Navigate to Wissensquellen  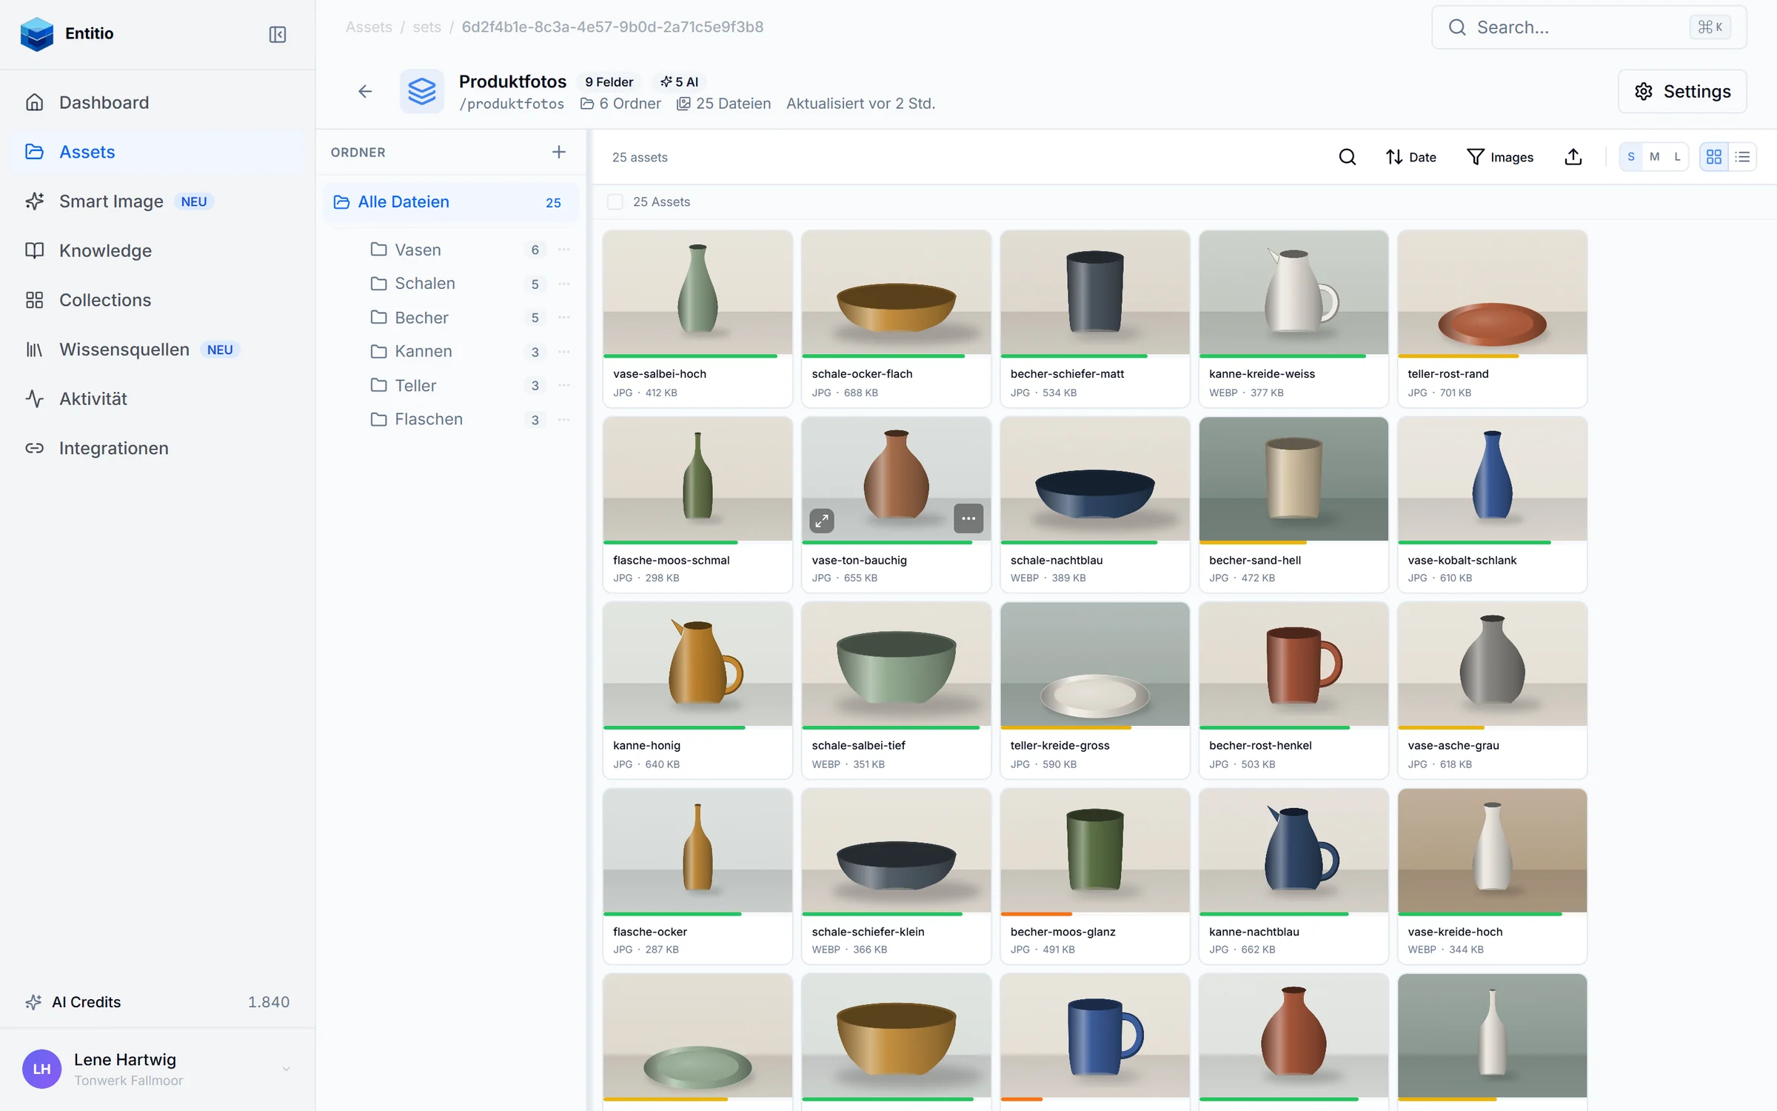157,350
